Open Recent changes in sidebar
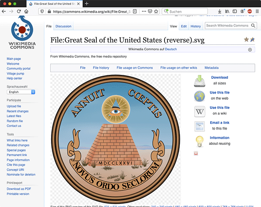Screen dimensions: 261x207 pyautogui.click(x=17, y=111)
